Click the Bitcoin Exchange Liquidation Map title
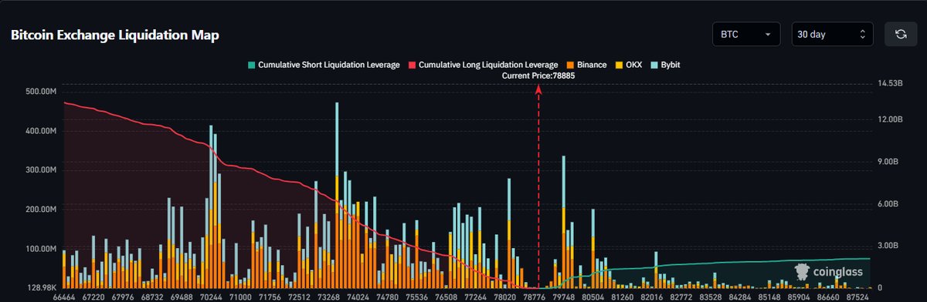Screen dimensions: 927x302 coord(115,35)
